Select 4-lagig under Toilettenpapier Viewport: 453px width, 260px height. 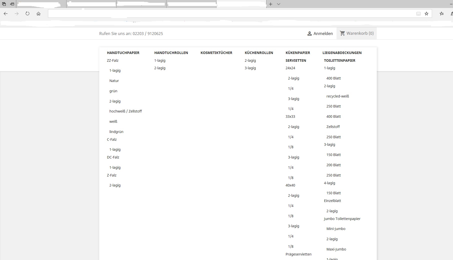329,183
